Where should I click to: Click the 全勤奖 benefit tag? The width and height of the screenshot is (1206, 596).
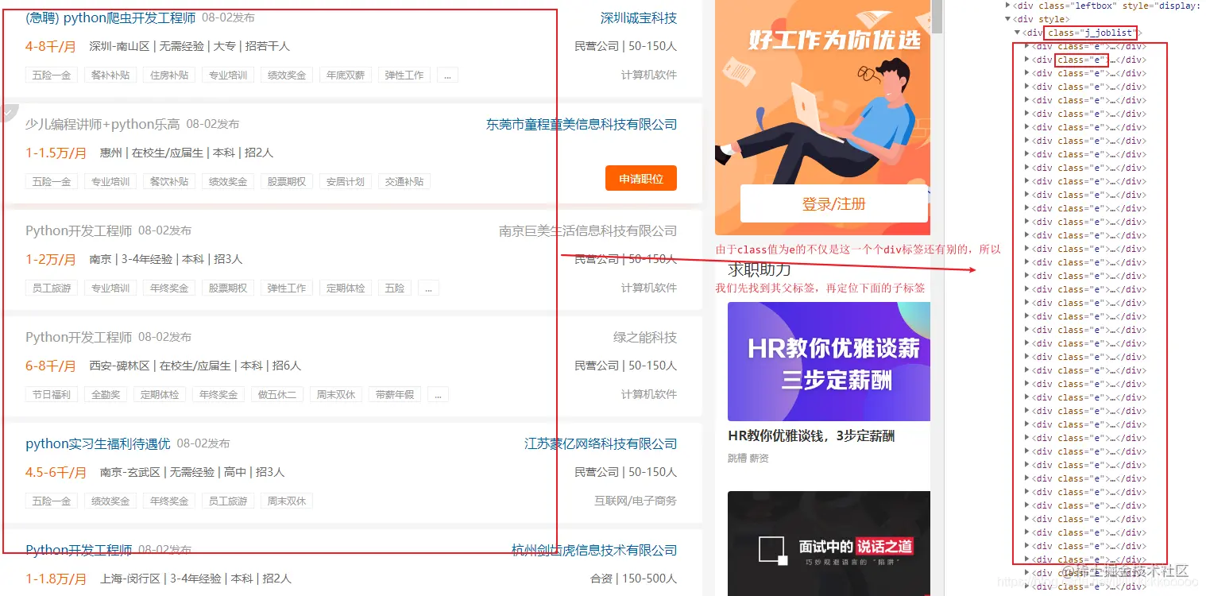click(x=106, y=395)
